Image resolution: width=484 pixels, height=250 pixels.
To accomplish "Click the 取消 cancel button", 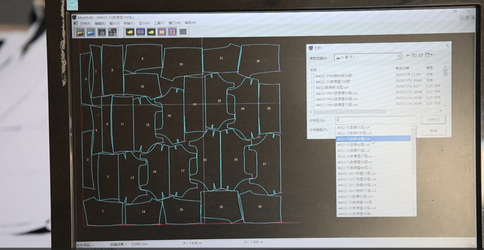I will pyautogui.click(x=433, y=131).
